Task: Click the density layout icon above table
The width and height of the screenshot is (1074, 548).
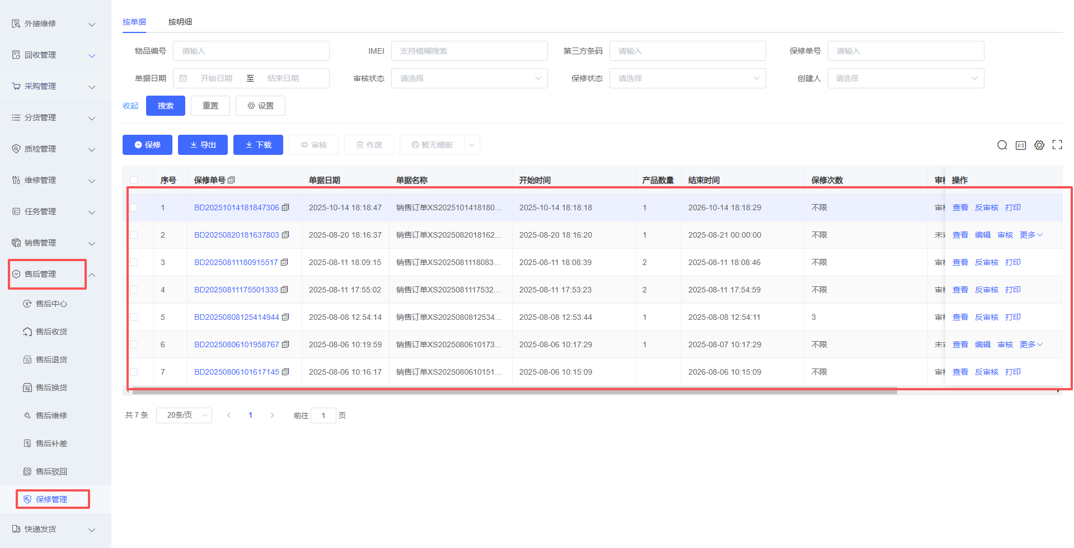Action: tap(1020, 145)
